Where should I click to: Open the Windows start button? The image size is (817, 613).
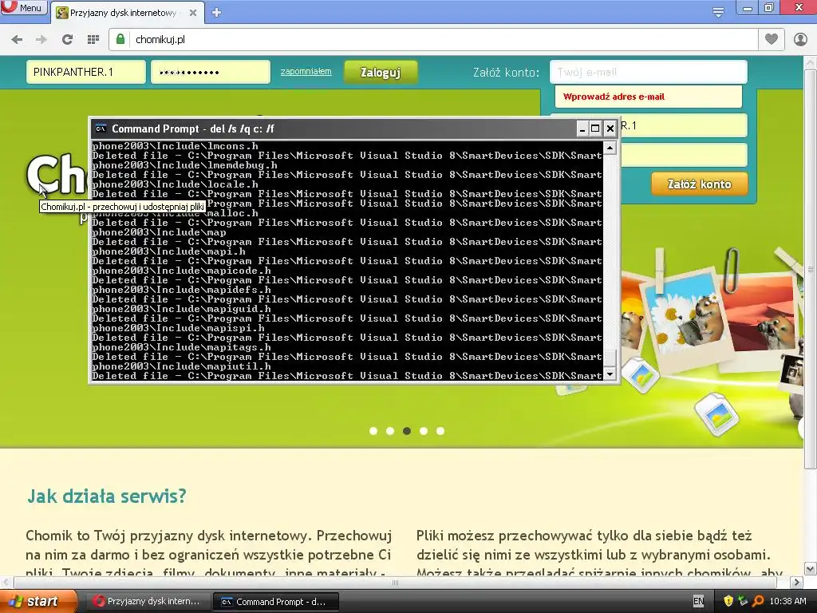[x=37, y=601]
